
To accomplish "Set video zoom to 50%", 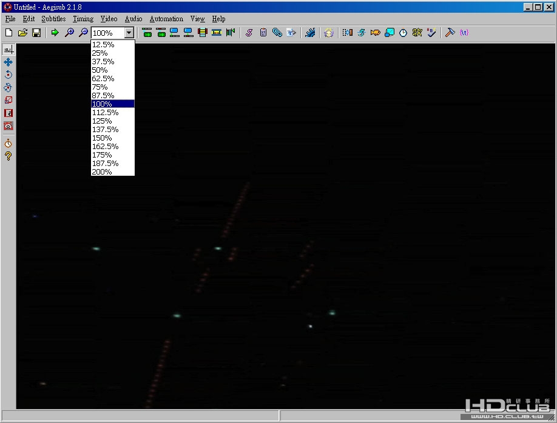I will click(x=113, y=70).
